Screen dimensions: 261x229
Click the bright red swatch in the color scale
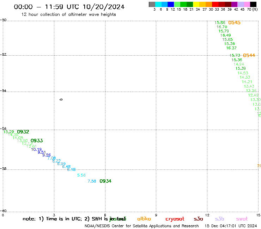pos(215,4)
